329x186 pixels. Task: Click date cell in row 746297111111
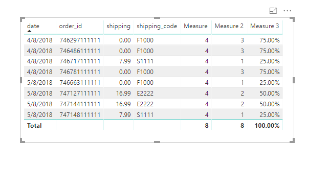40,40
